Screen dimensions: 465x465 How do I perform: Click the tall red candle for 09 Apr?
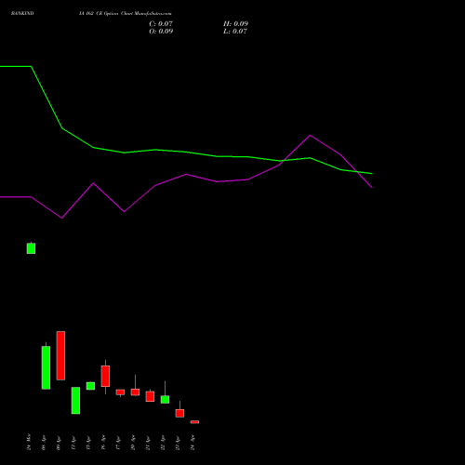pyautogui.click(x=60, y=355)
